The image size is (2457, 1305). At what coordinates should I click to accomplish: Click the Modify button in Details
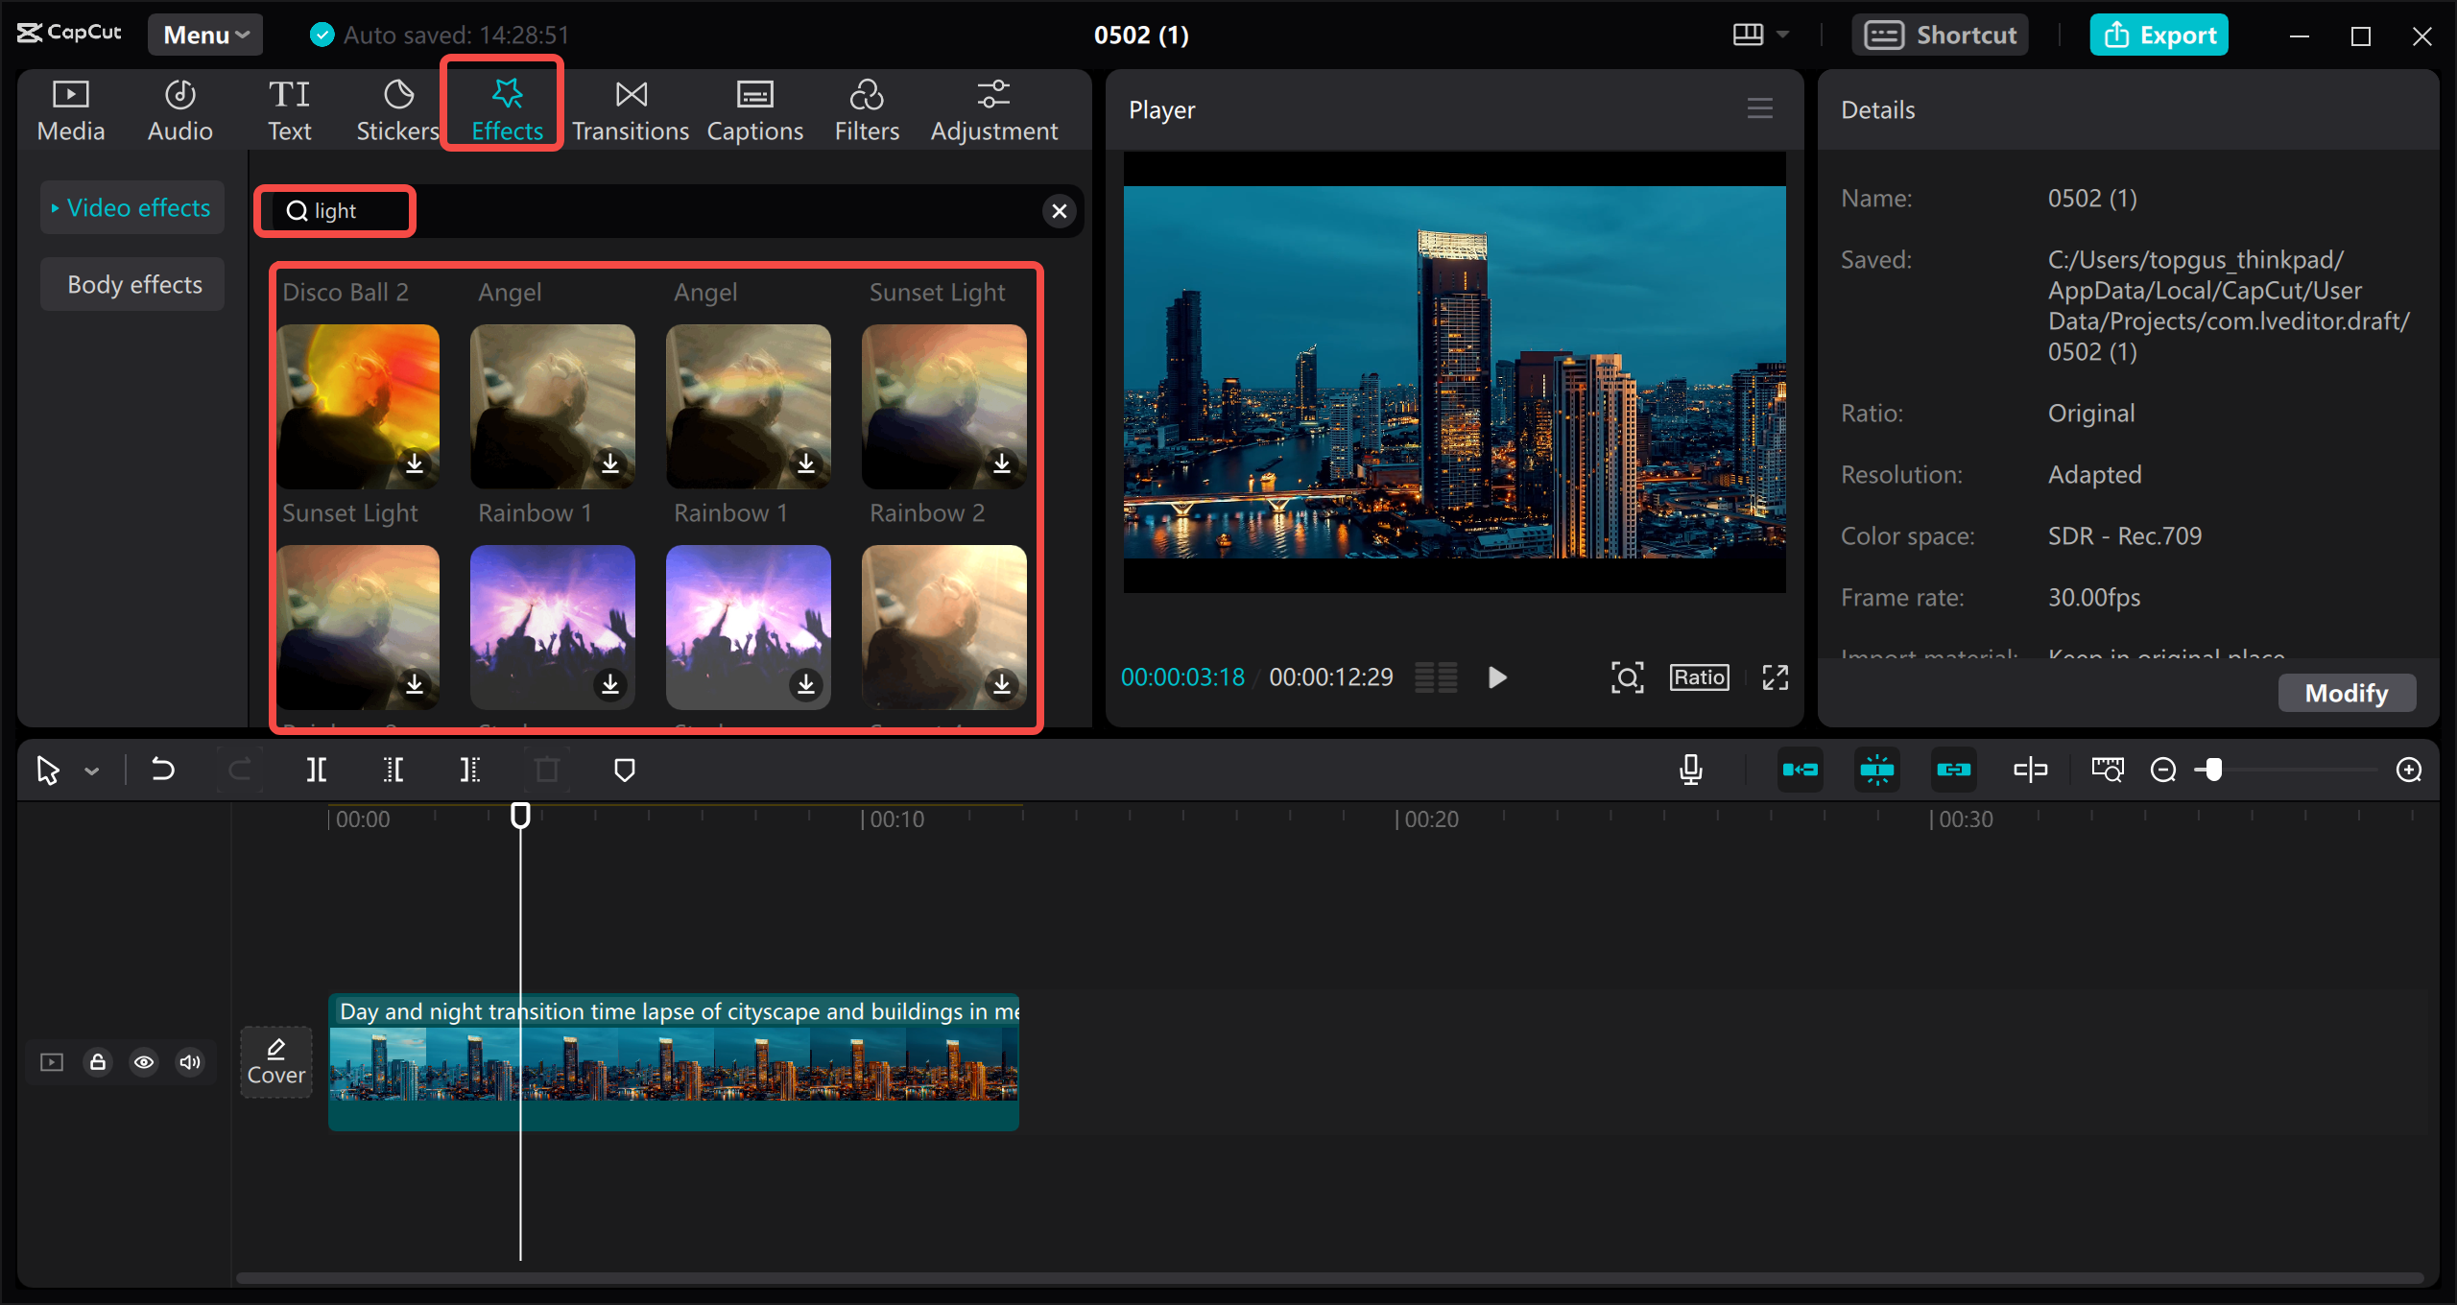click(2346, 693)
